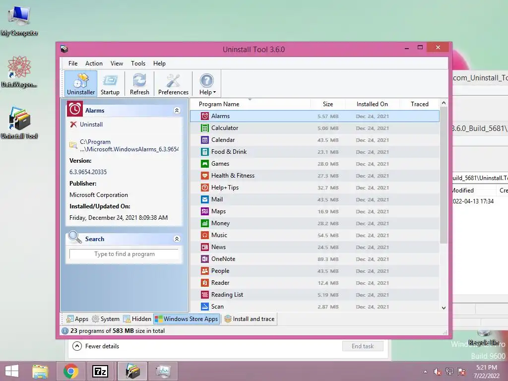Click the Food & Drink app icon
This screenshot has height=381, width=508.
[205, 152]
